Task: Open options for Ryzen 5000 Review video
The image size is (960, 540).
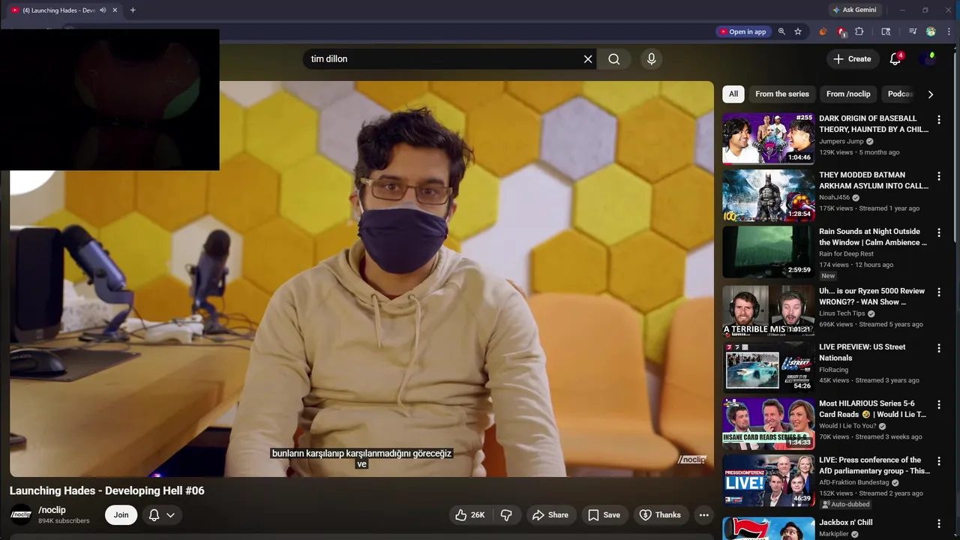Action: (938, 292)
